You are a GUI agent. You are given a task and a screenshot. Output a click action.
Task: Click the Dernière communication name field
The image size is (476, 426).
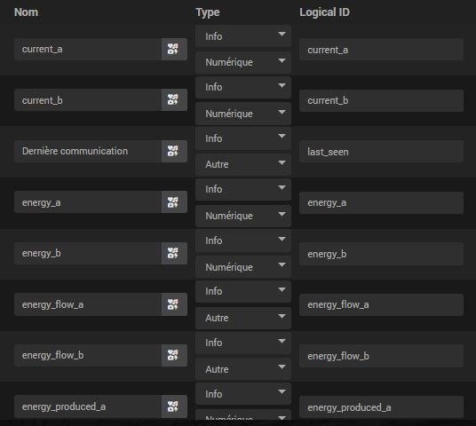point(88,151)
